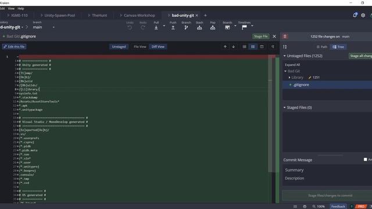
Task: Add a new tab with plus icon
Action: coord(205,16)
